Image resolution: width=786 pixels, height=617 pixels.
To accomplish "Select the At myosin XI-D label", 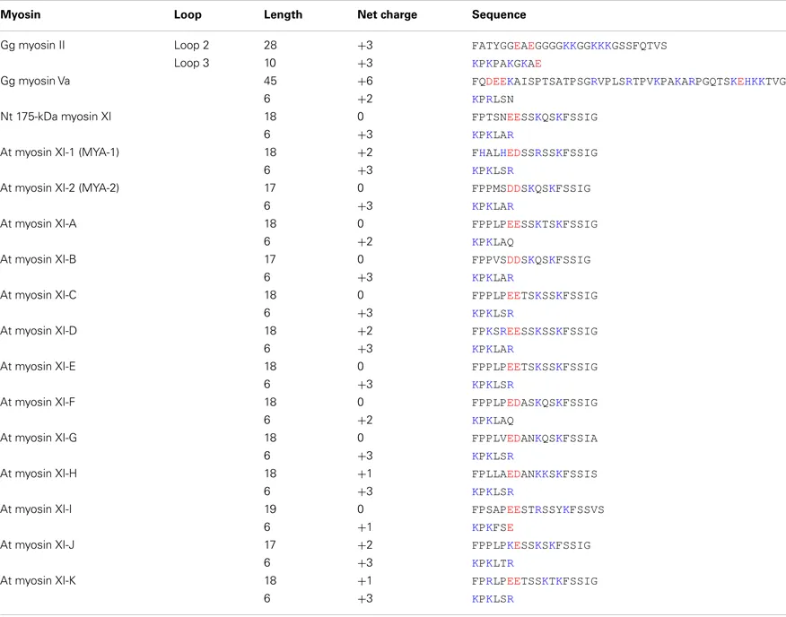I will pyautogui.click(x=39, y=330).
